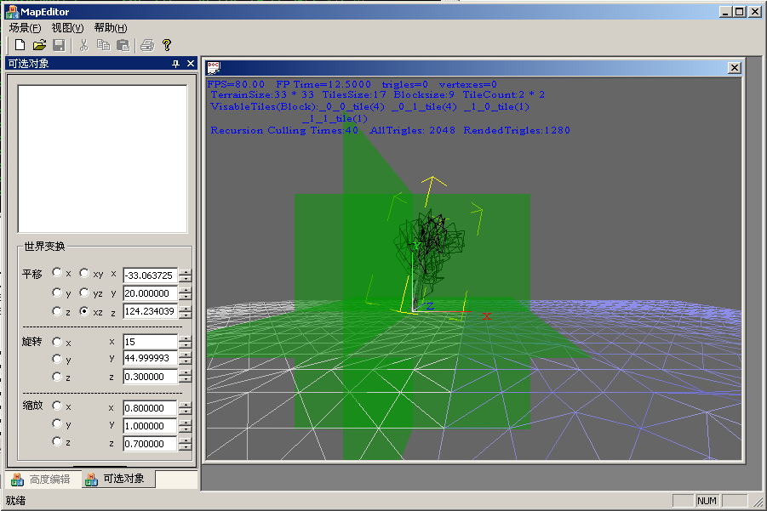Viewport: 767px width, 511px height.
Task: Click spinner beside rotation y value
Action: 186,358
